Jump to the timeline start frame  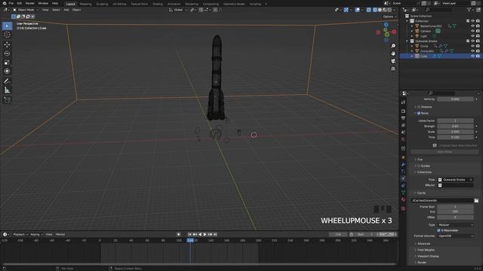point(189,234)
